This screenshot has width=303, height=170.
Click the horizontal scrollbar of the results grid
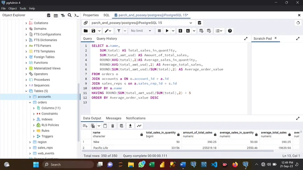178,151
